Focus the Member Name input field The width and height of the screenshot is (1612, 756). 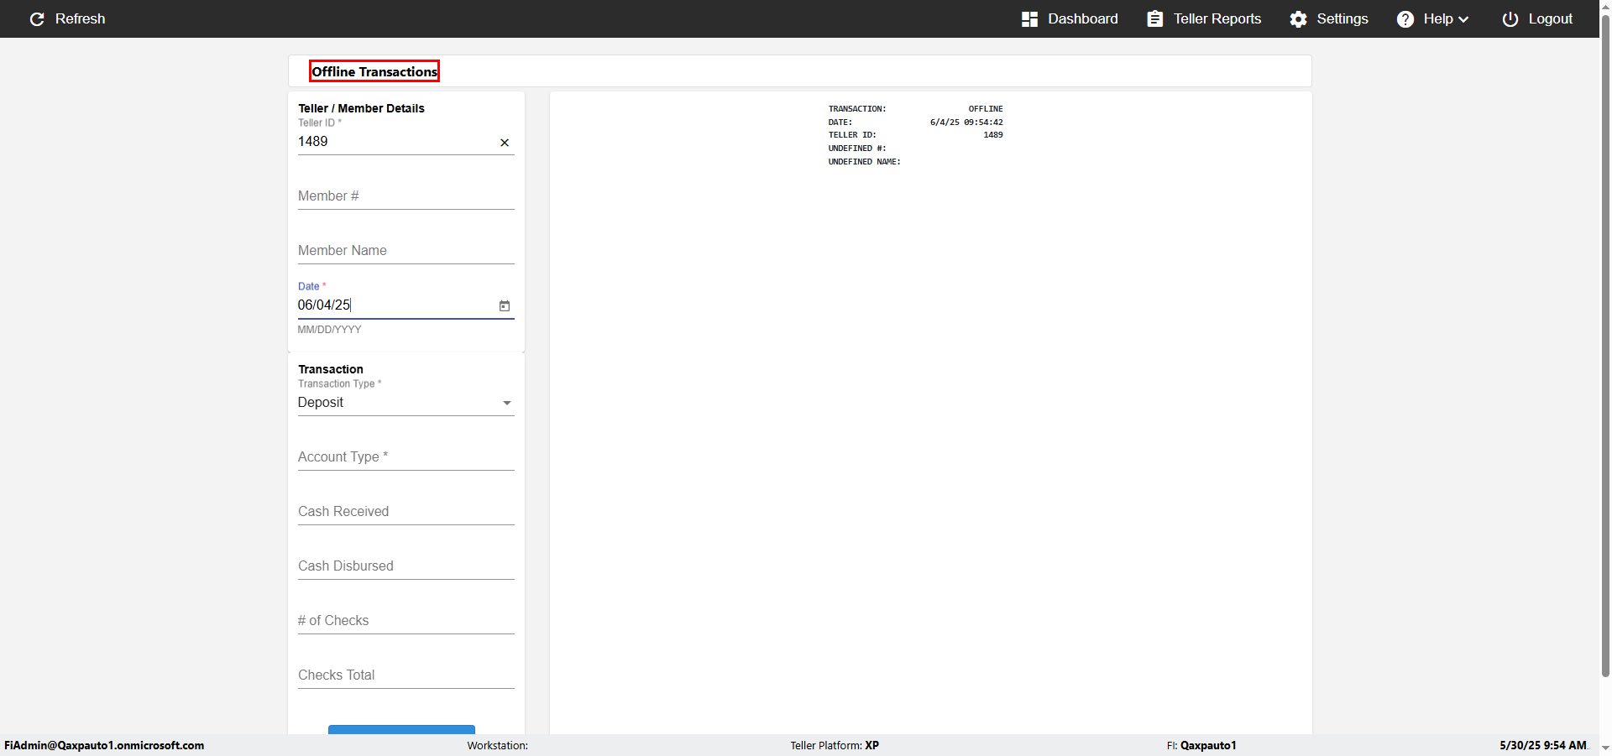[406, 251]
